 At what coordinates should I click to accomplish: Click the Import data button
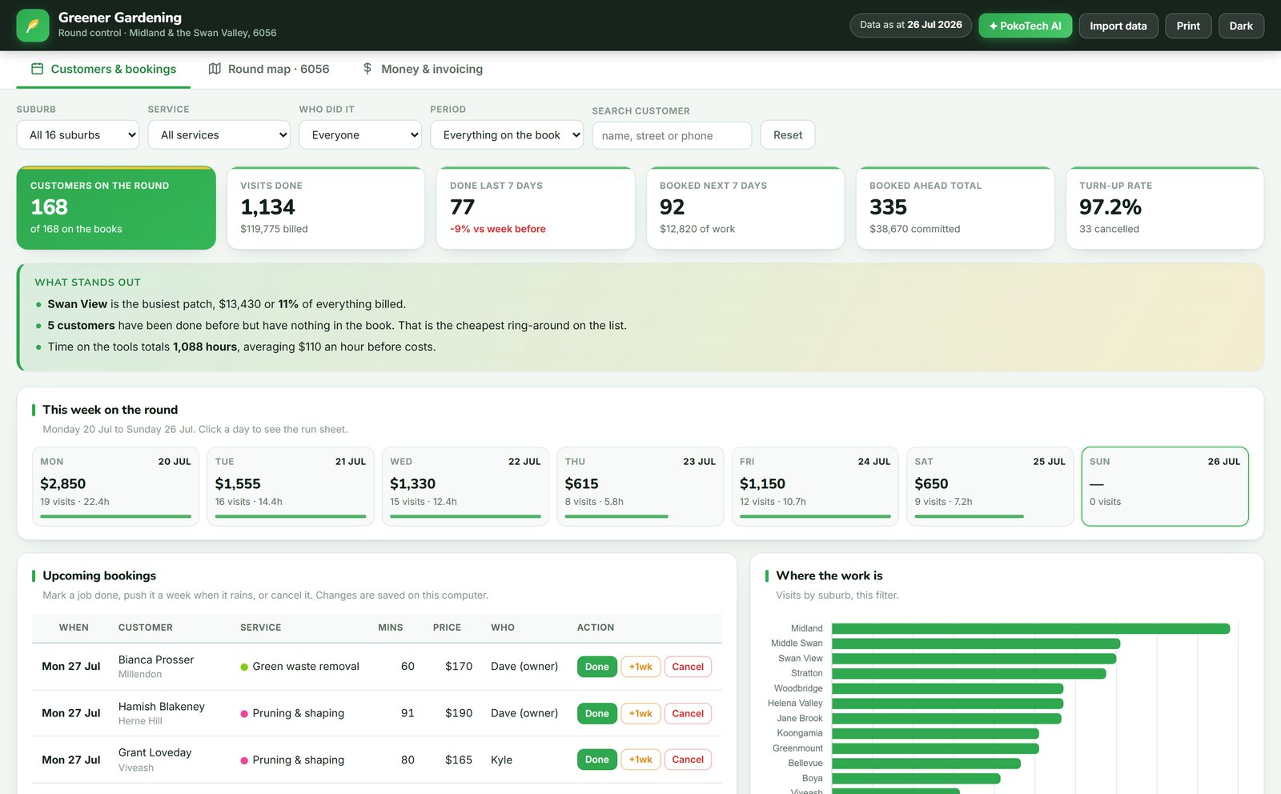click(1118, 26)
